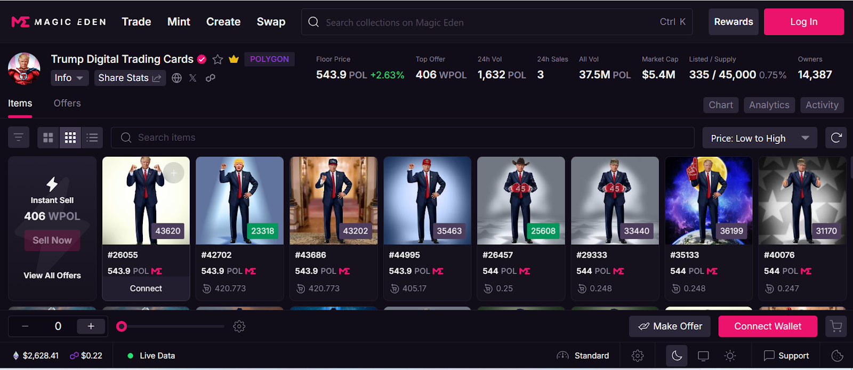Switch to small grid view
The width and height of the screenshot is (853, 370).
[70, 138]
